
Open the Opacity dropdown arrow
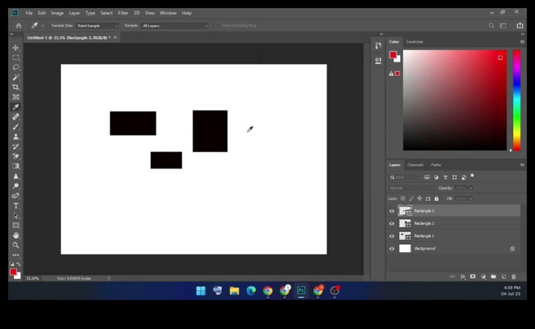(470, 188)
